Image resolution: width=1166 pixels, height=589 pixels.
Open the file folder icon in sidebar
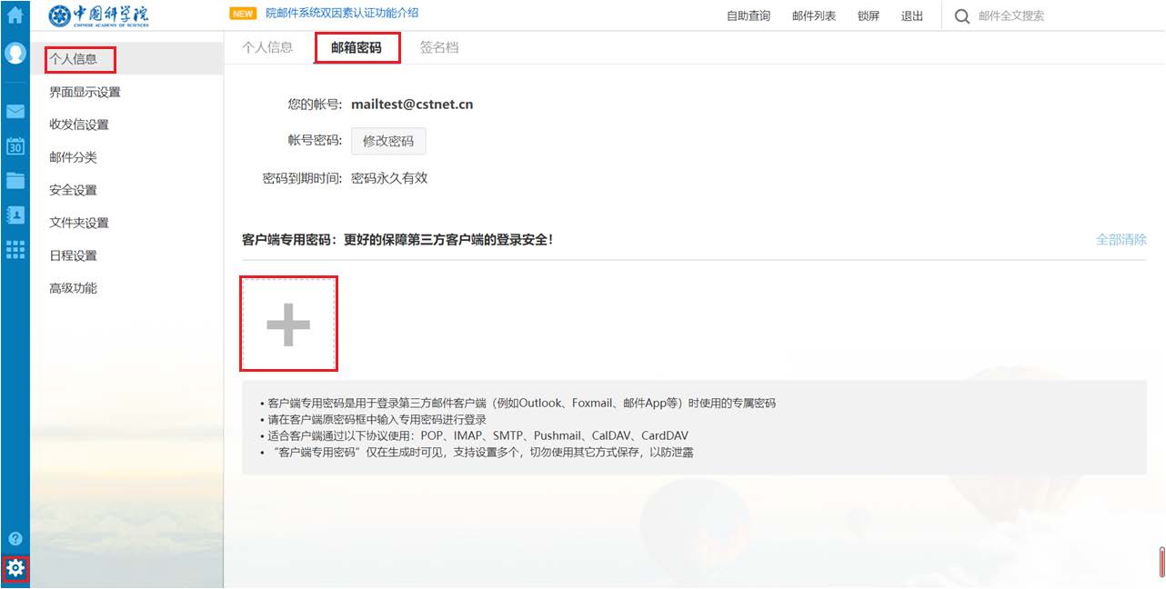point(15,180)
